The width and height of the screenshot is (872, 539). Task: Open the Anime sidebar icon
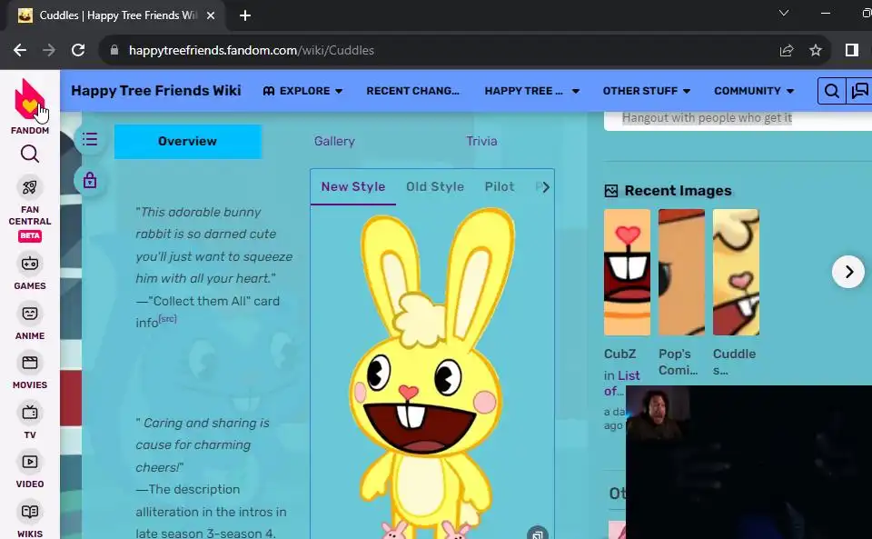(x=30, y=314)
